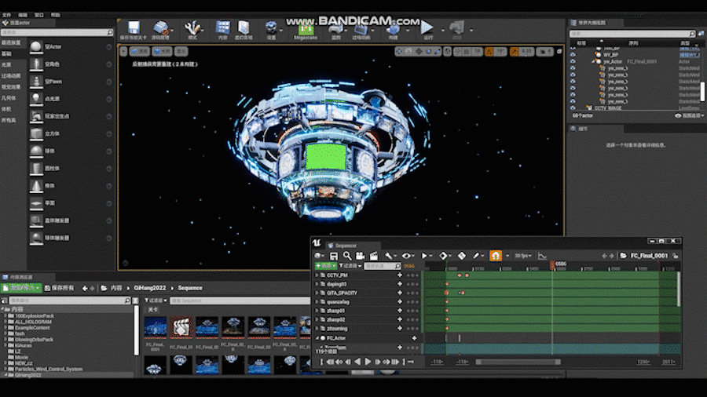The image size is (707, 397).
Task: Click the Sequencer horizontal timeline range scrollbar
Action: click(518, 362)
